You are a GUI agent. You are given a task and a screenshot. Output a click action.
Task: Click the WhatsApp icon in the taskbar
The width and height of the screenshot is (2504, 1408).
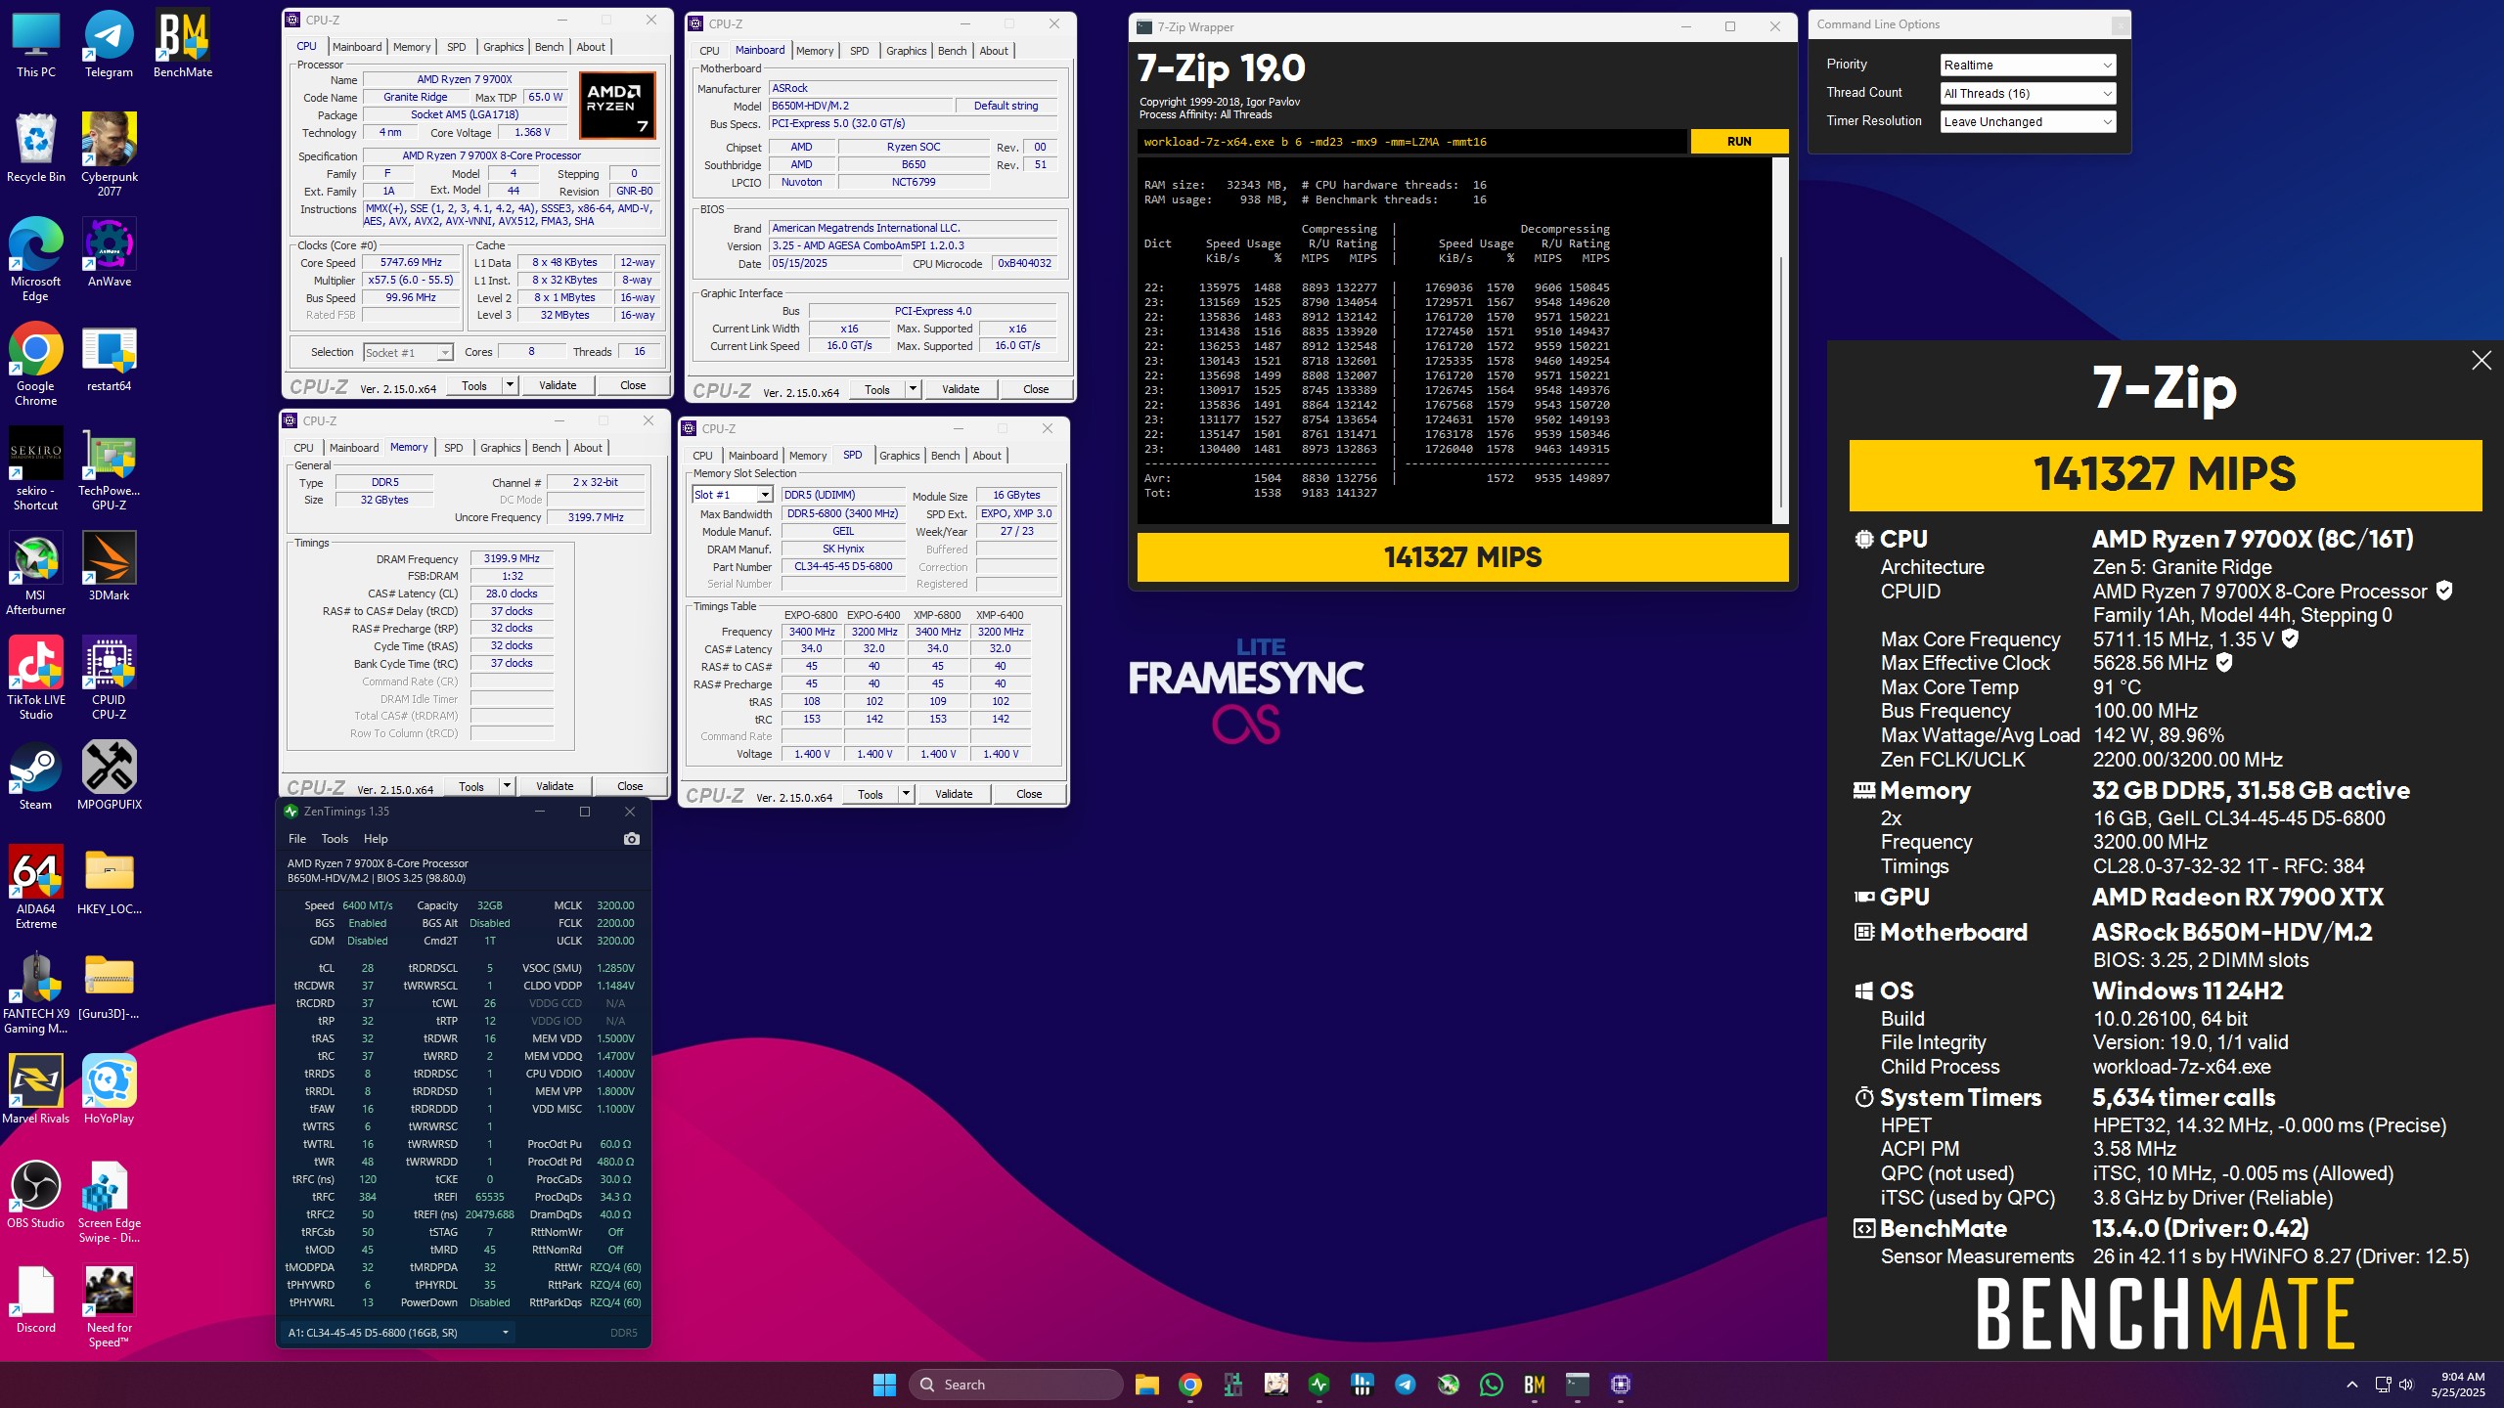pyautogui.click(x=1491, y=1385)
